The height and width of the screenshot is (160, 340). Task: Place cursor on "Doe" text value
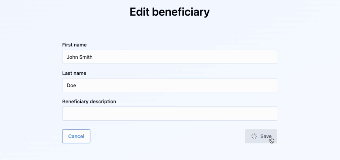coord(71,85)
